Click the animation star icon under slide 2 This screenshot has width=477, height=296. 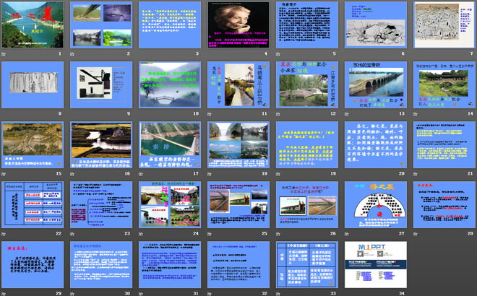pos(72,54)
